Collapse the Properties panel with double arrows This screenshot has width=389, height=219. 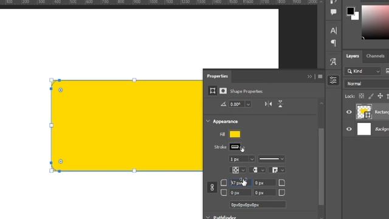(309, 76)
